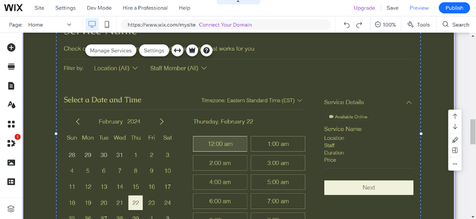Open the Layers icon at sidebar bottom
476x219 pixels.
(11, 209)
